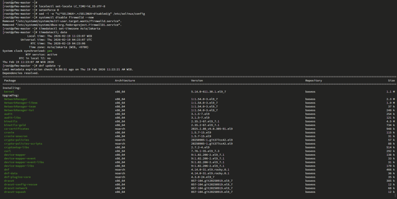
Task: Click the Time zone Asia/Jakarta (WIB, +0700) line
Action: (x=59, y=47)
